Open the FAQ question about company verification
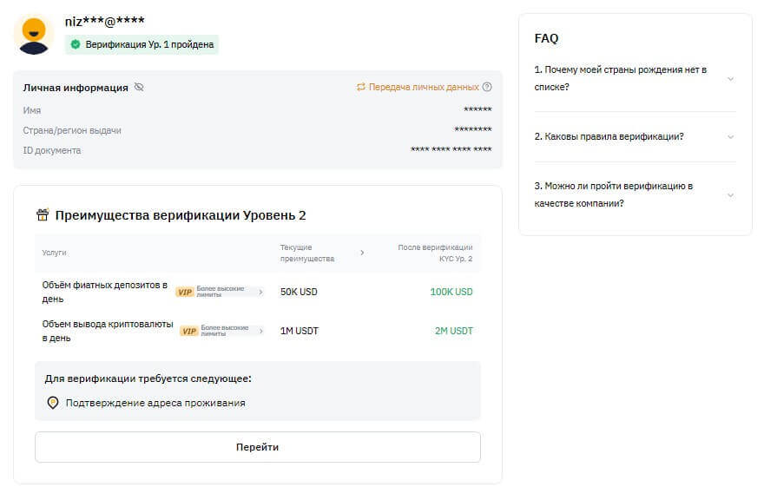The width and height of the screenshot is (764, 487). tap(635, 194)
